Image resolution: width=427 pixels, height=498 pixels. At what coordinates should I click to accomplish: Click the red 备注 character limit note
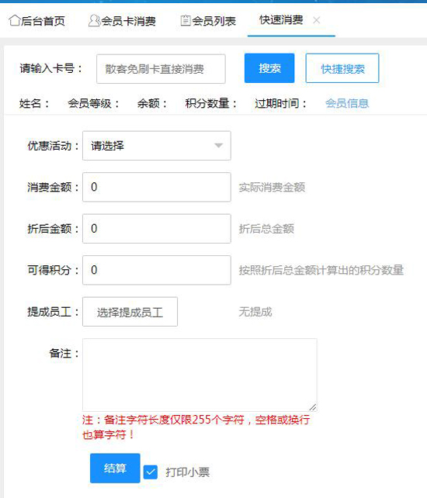[196, 427]
